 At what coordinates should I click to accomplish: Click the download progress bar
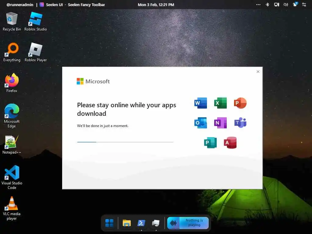(x=125, y=142)
